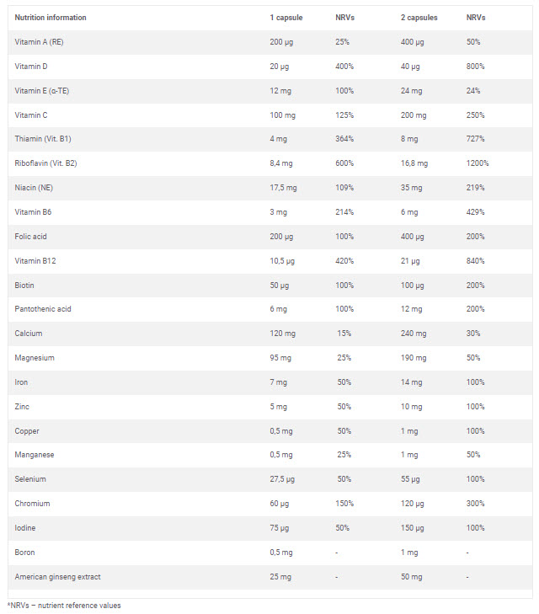Image resolution: width=539 pixels, height=614 pixels.
Task: Click the Nutrition information header
Action: (x=51, y=18)
